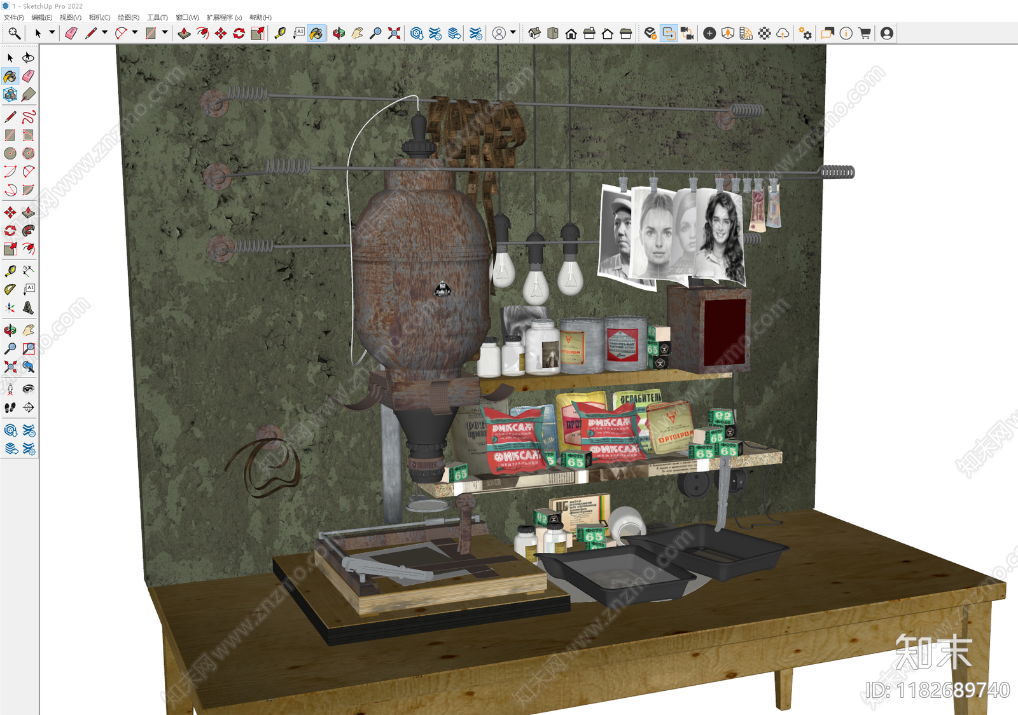The width and height of the screenshot is (1018, 715).
Task: Select the Protractor tool
Action: [x=10, y=289]
